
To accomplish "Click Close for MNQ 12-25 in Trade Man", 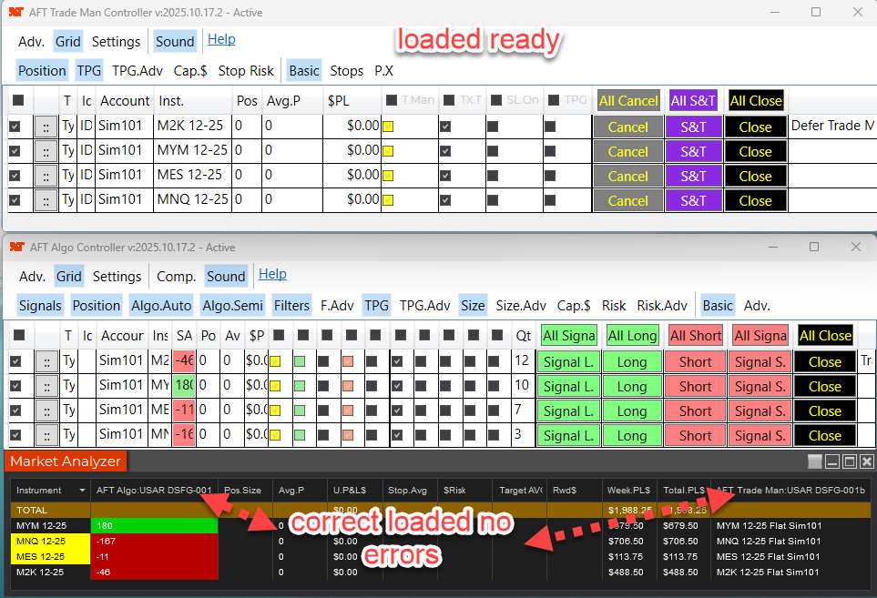I will (756, 200).
